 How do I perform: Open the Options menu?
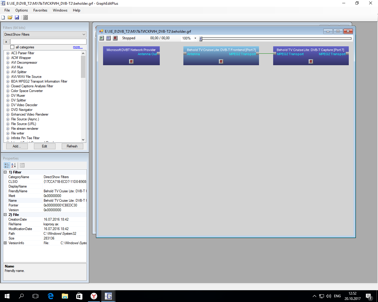(x=22, y=10)
